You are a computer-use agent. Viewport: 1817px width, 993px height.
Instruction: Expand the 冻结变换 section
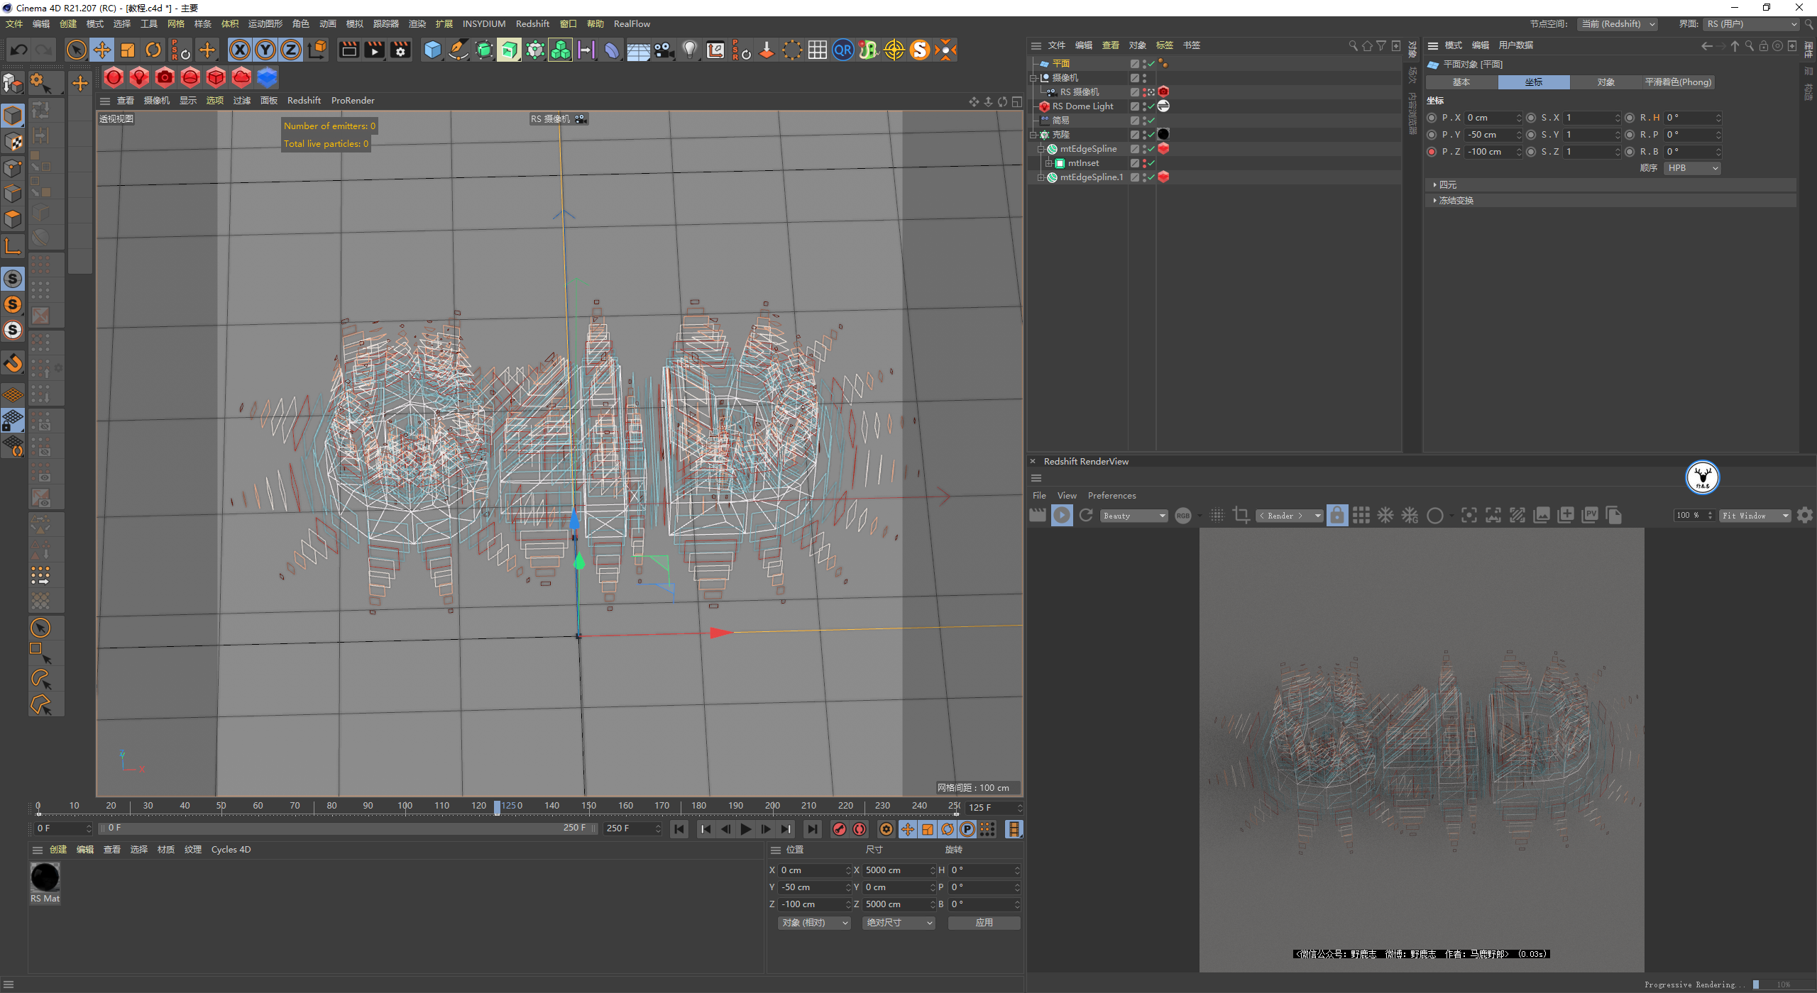pyautogui.click(x=1455, y=201)
